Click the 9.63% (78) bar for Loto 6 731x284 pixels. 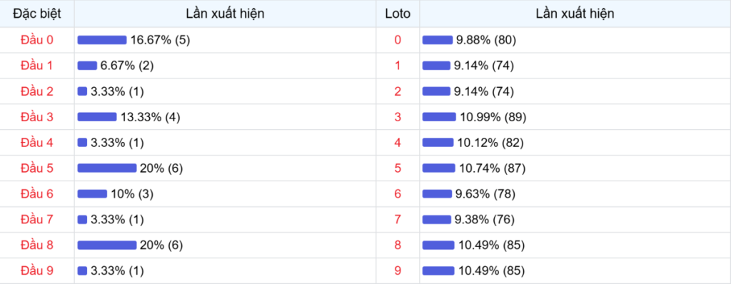click(x=438, y=194)
